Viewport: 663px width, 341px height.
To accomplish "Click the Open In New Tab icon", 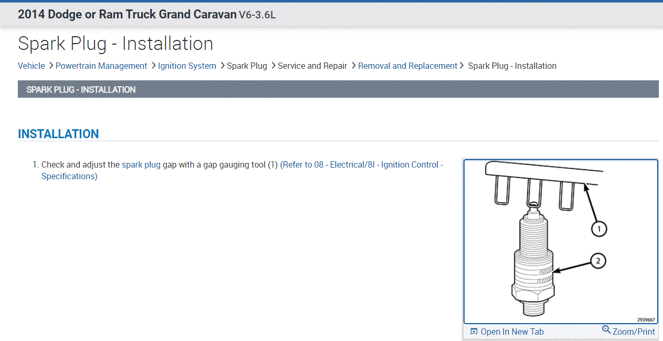I will pyautogui.click(x=474, y=332).
